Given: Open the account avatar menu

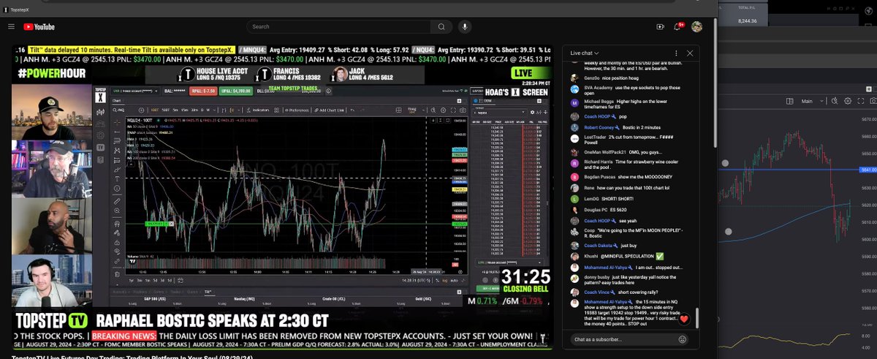Looking at the screenshot, I should click(696, 27).
